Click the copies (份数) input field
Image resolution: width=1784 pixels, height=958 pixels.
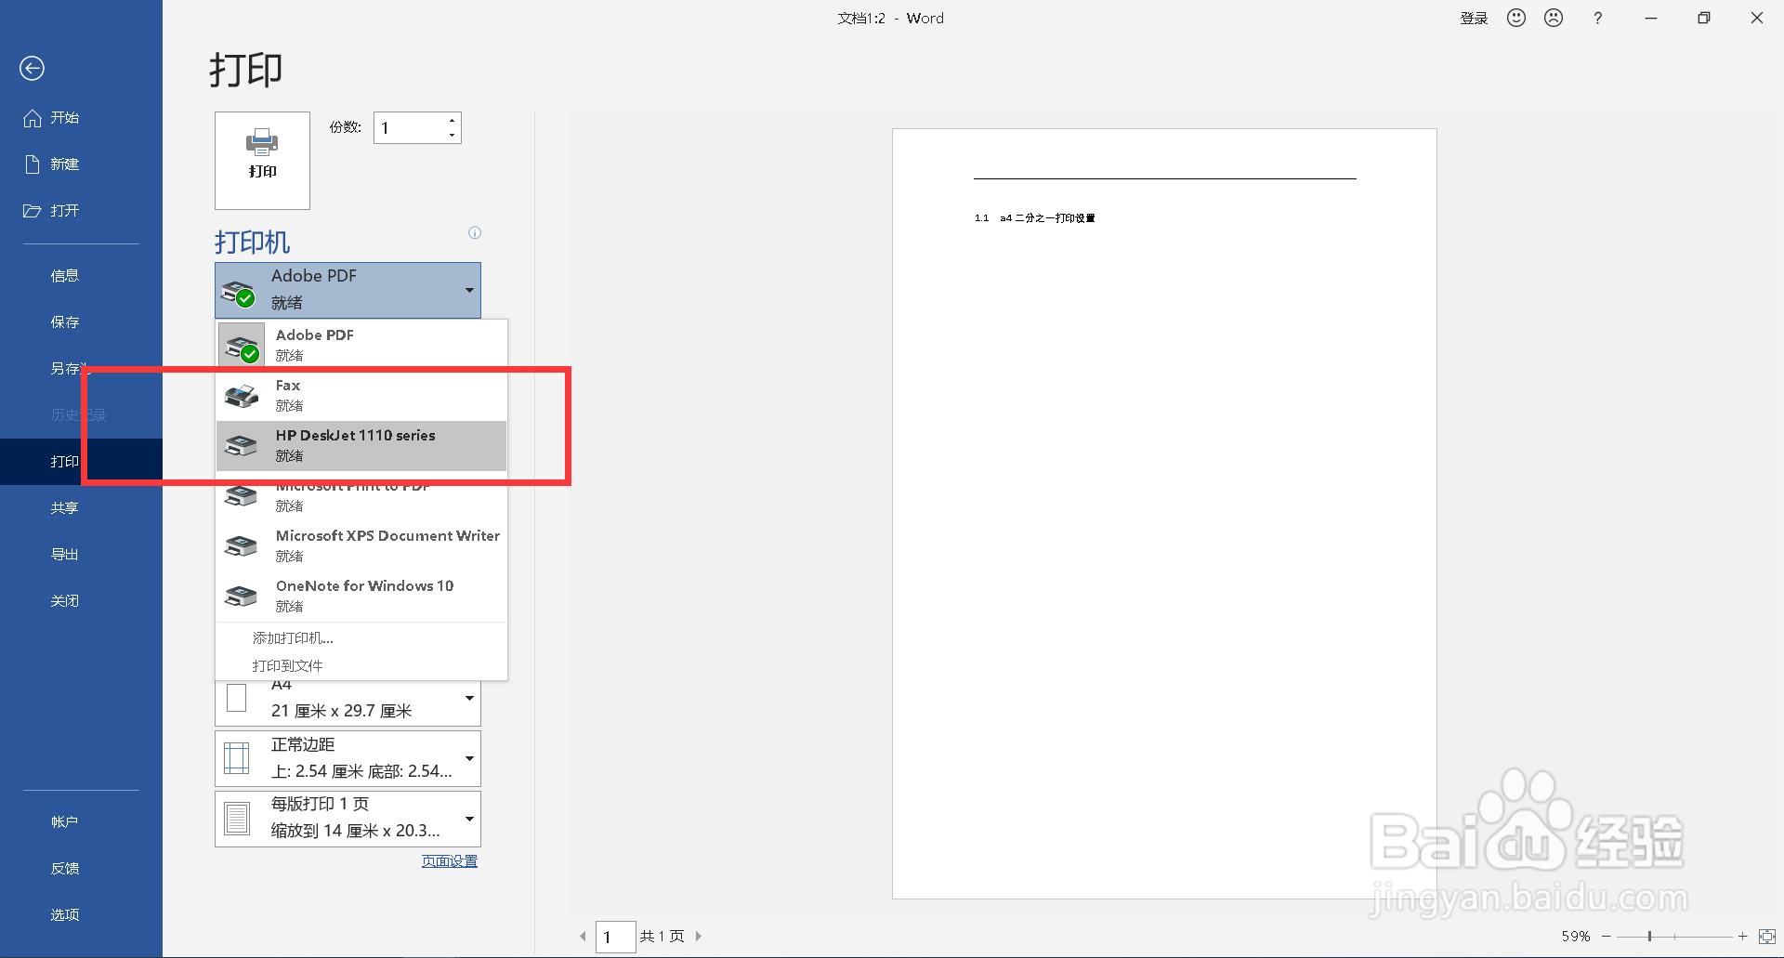point(409,128)
